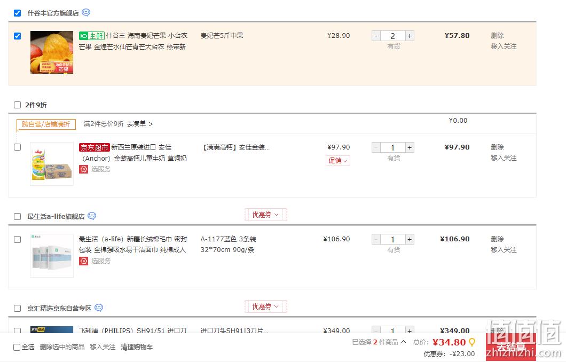Click service gear icon for a-life towel
This screenshot has height=362, width=566.
pos(84,261)
